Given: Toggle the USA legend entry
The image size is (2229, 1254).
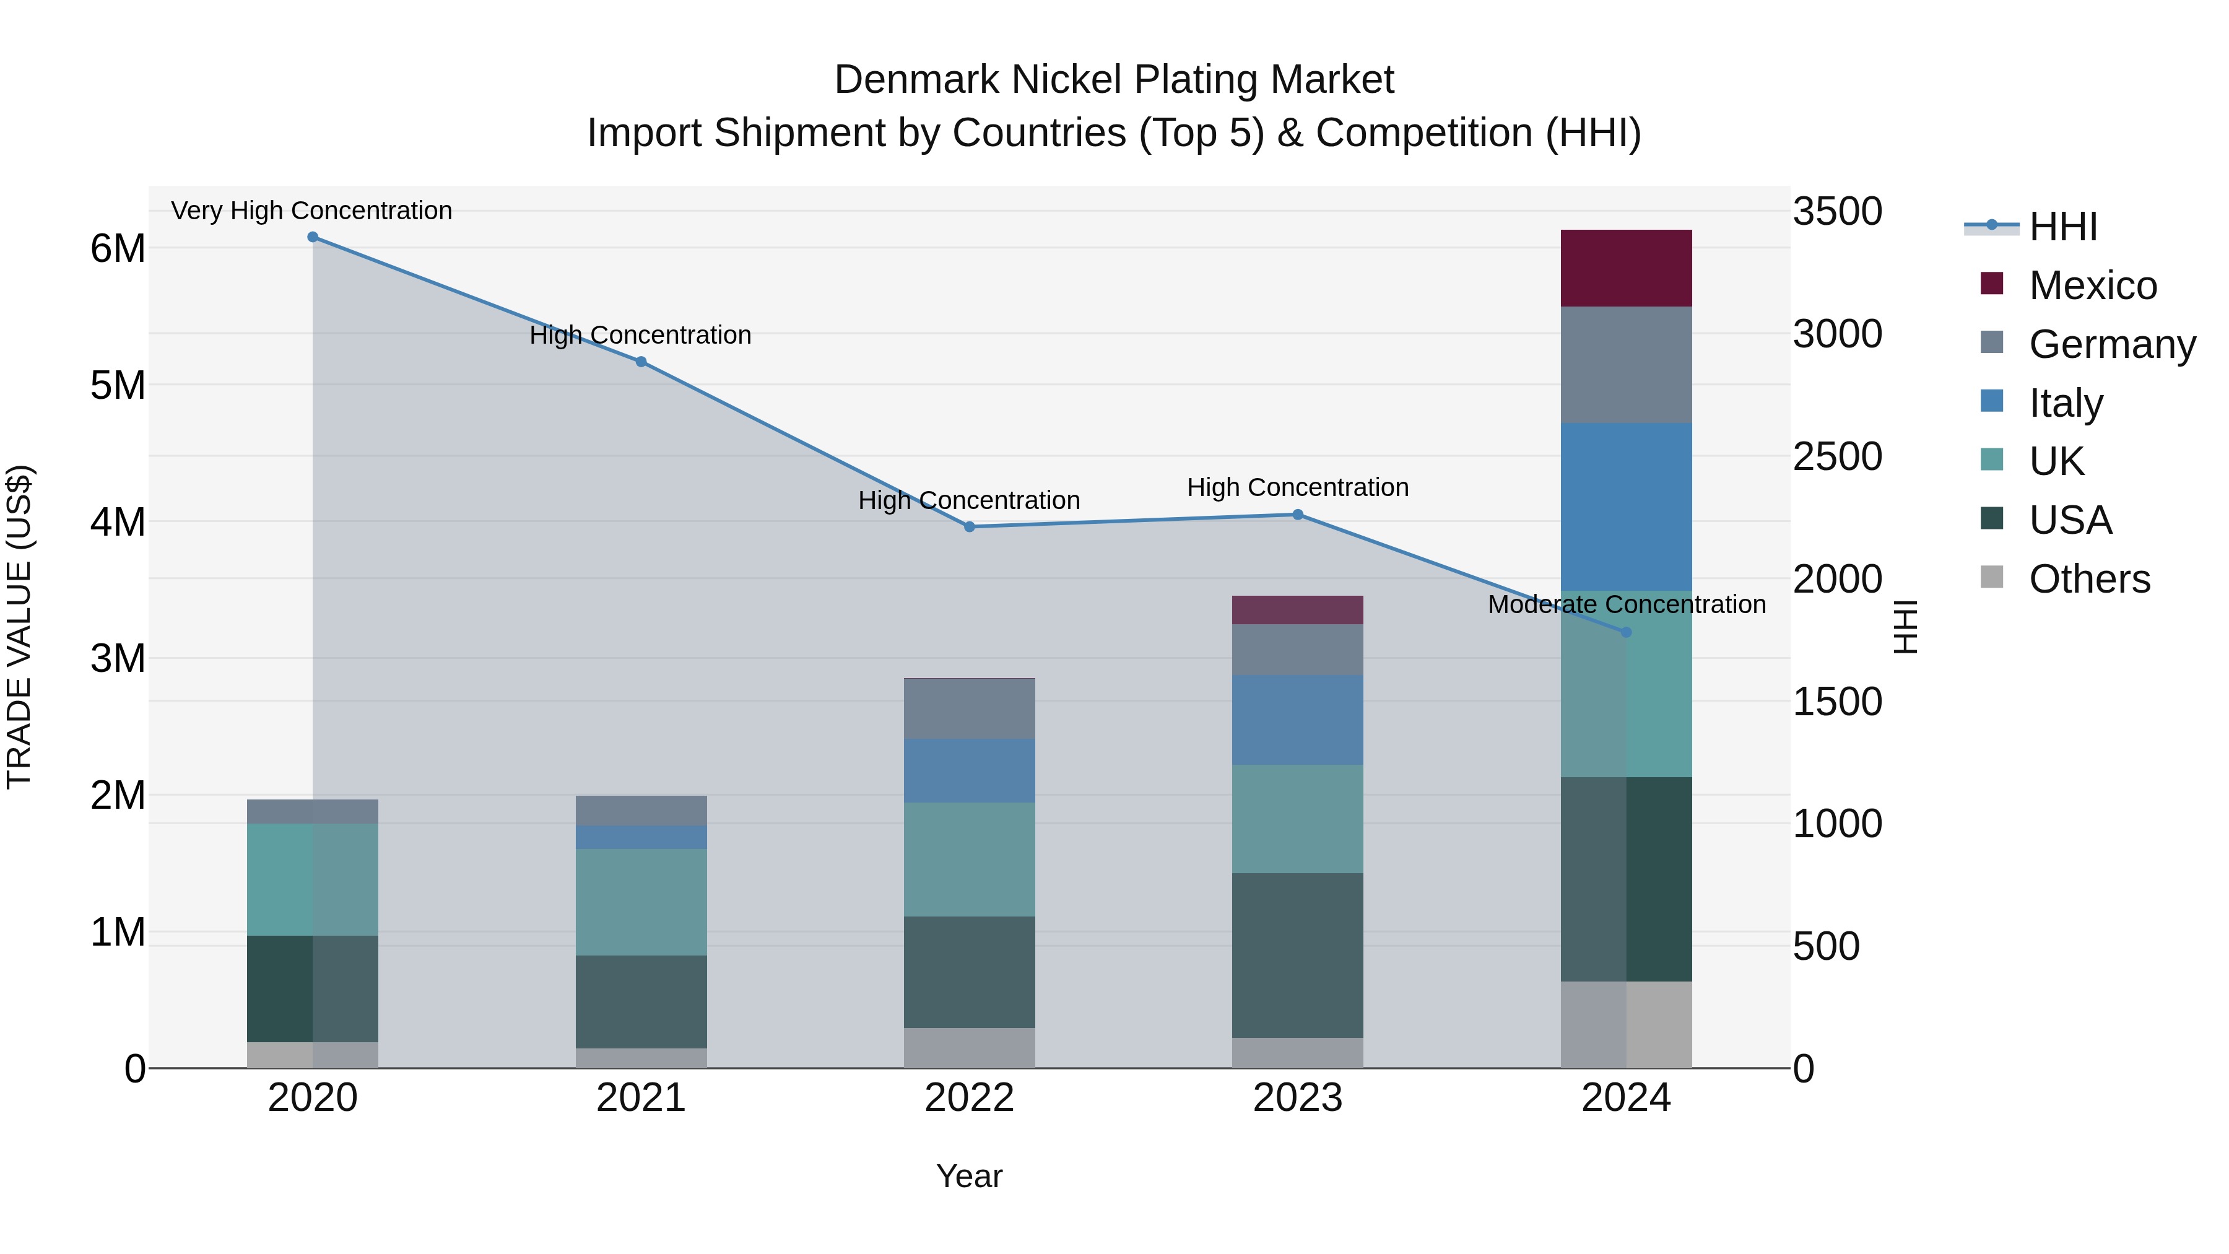Looking at the screenshot, I should click(2046, 520).
